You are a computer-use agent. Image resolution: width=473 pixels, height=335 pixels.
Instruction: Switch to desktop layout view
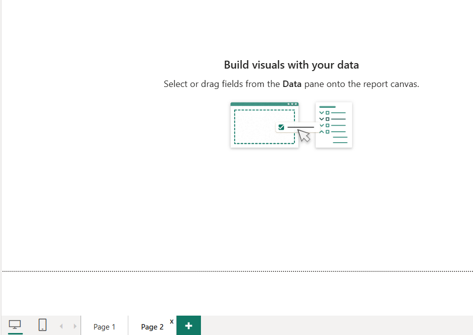(x=15, y=325)
